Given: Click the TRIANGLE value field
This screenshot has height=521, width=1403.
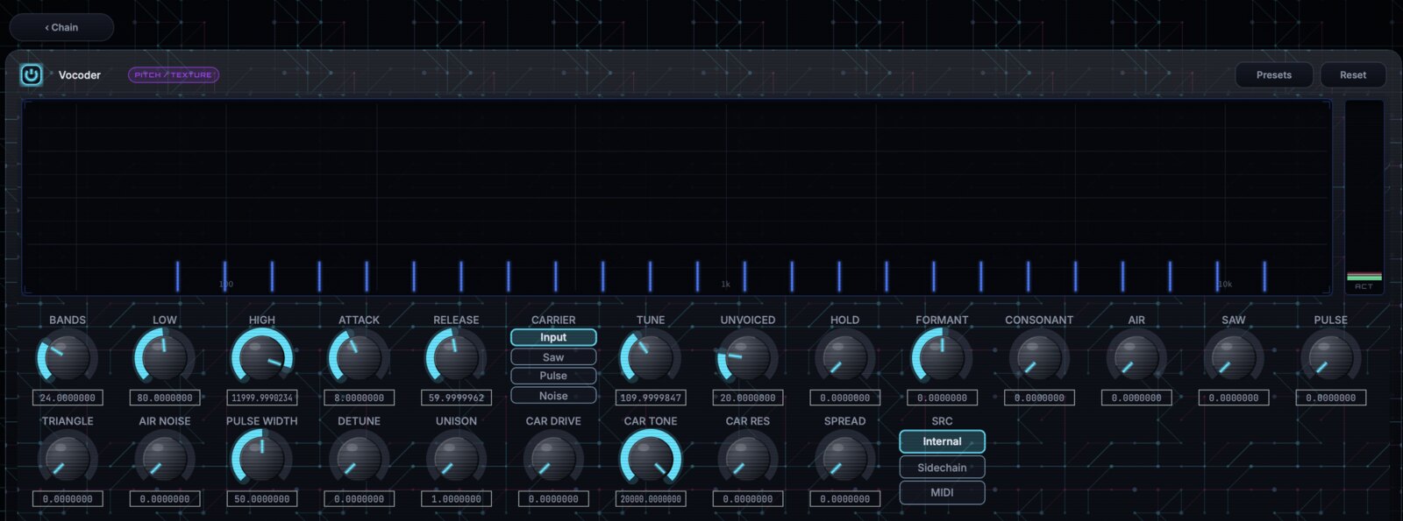Looking at the screenshot, I should (x=68, y=499).
